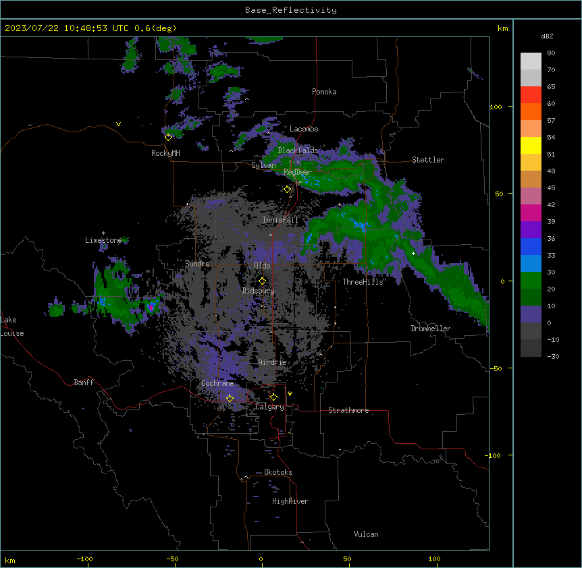Click the Olds city label

tap(262, 266)
